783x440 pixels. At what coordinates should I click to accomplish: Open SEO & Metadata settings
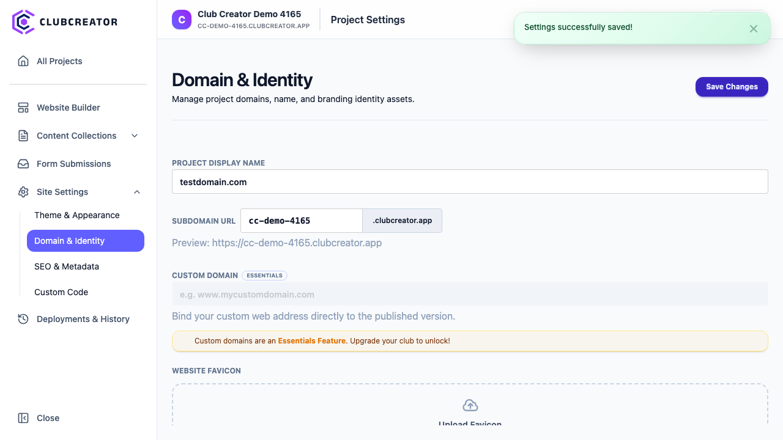86,266
